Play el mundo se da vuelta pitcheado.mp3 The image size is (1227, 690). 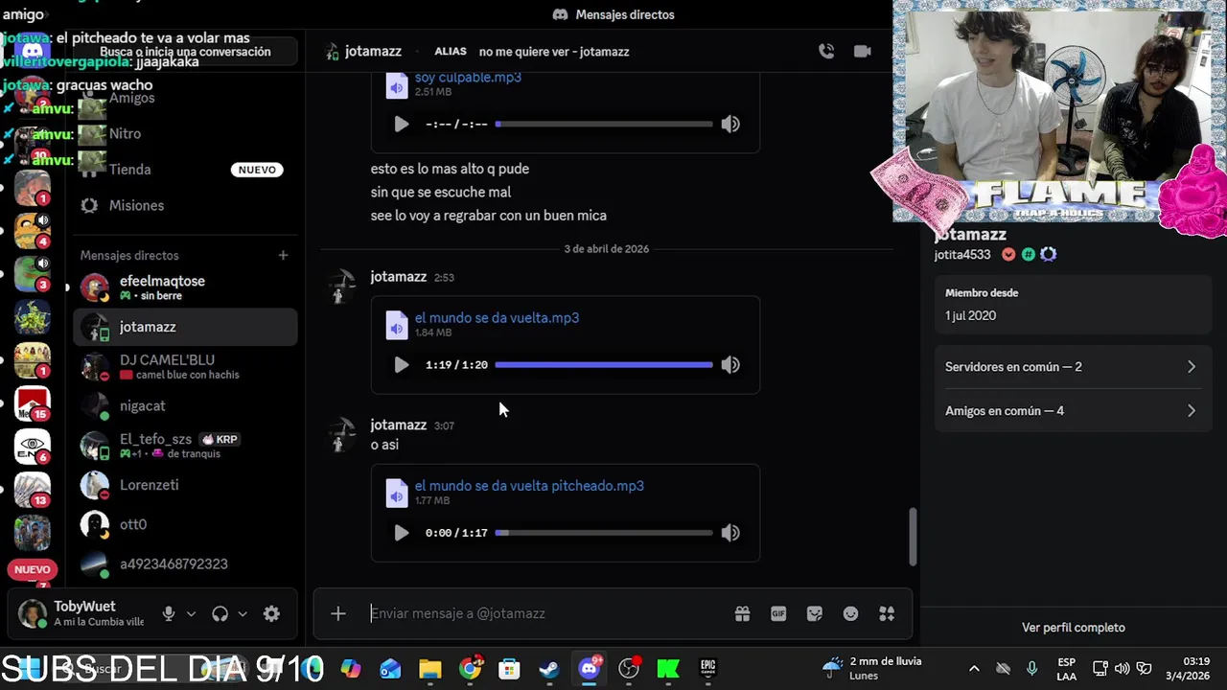[402, 533]
